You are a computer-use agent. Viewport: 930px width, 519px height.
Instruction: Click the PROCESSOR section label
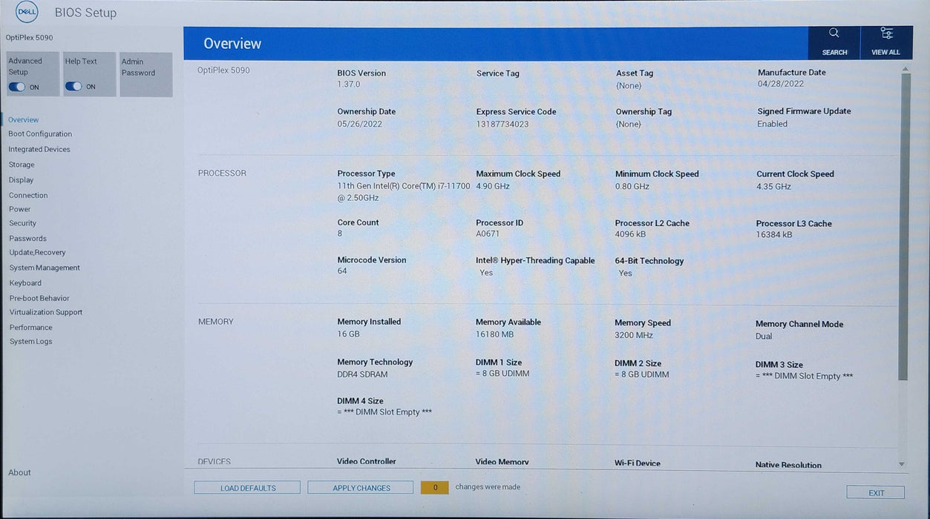click(x=222, y=173)
